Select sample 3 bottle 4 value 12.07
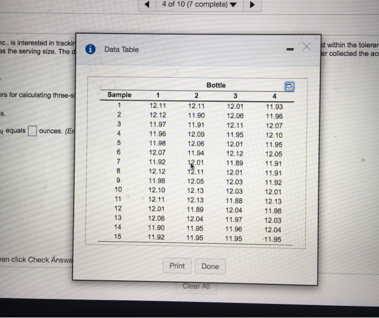 274,125
